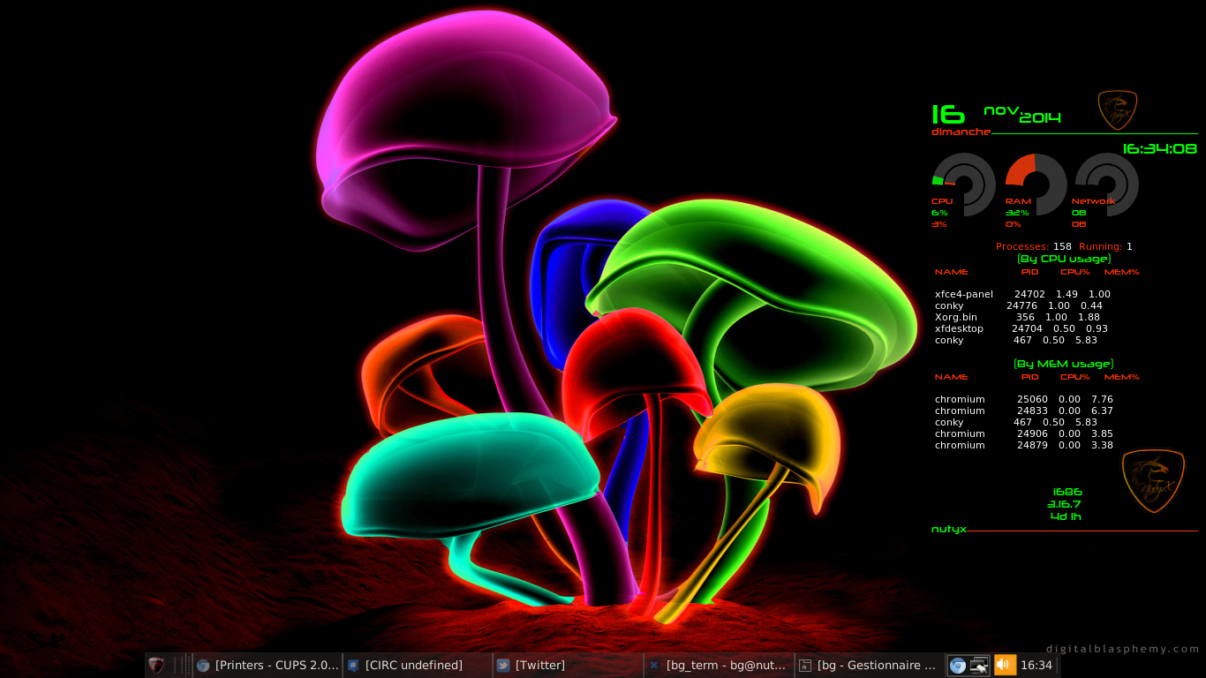The height and width of the screenshot is (678, 1206).
Task: Switch to the CIRC undefined window
Action: 418,665
